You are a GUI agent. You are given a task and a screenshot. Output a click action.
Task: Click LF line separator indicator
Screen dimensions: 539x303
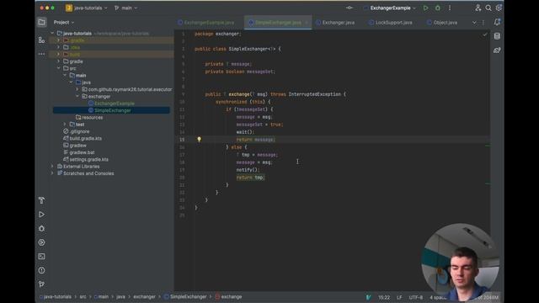[x=399, y=297]
